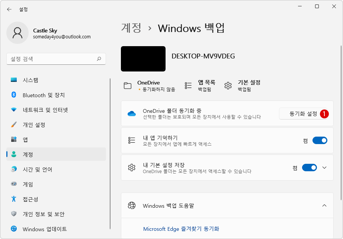The width and height of the screenshot is (343, 239).
Task: Open 개인 정보 및 보안 category
Action: pos(56,214)
